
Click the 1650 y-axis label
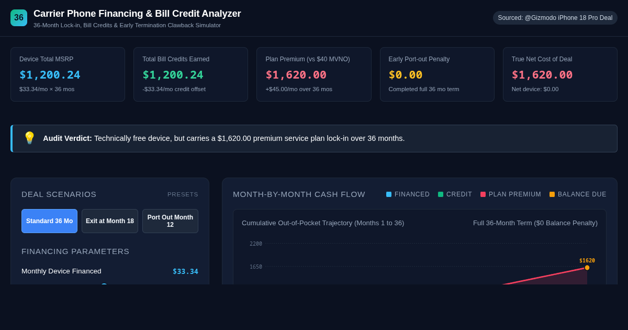point(256,267)
